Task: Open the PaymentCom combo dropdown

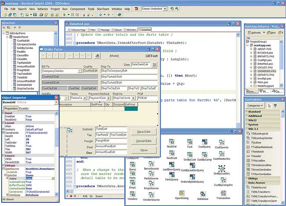Action: (109, 98)
